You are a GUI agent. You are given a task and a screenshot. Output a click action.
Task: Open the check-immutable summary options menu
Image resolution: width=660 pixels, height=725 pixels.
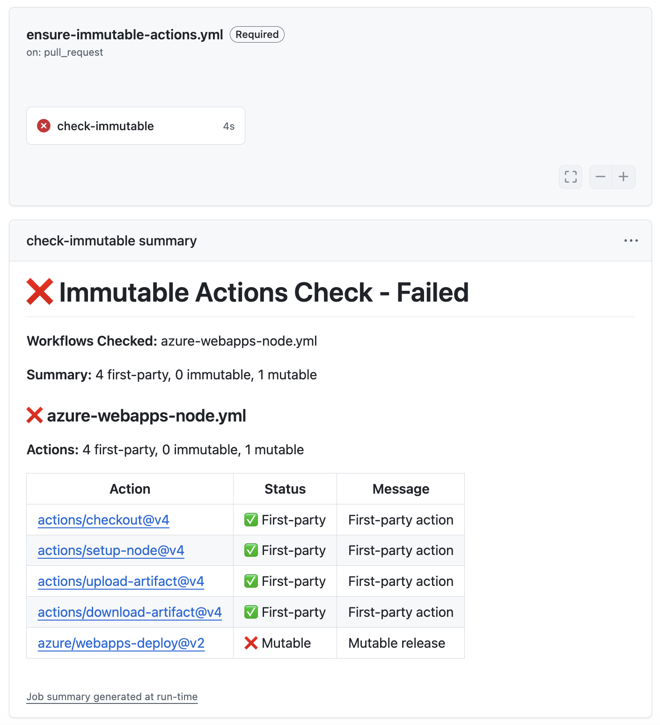(631, 241)
